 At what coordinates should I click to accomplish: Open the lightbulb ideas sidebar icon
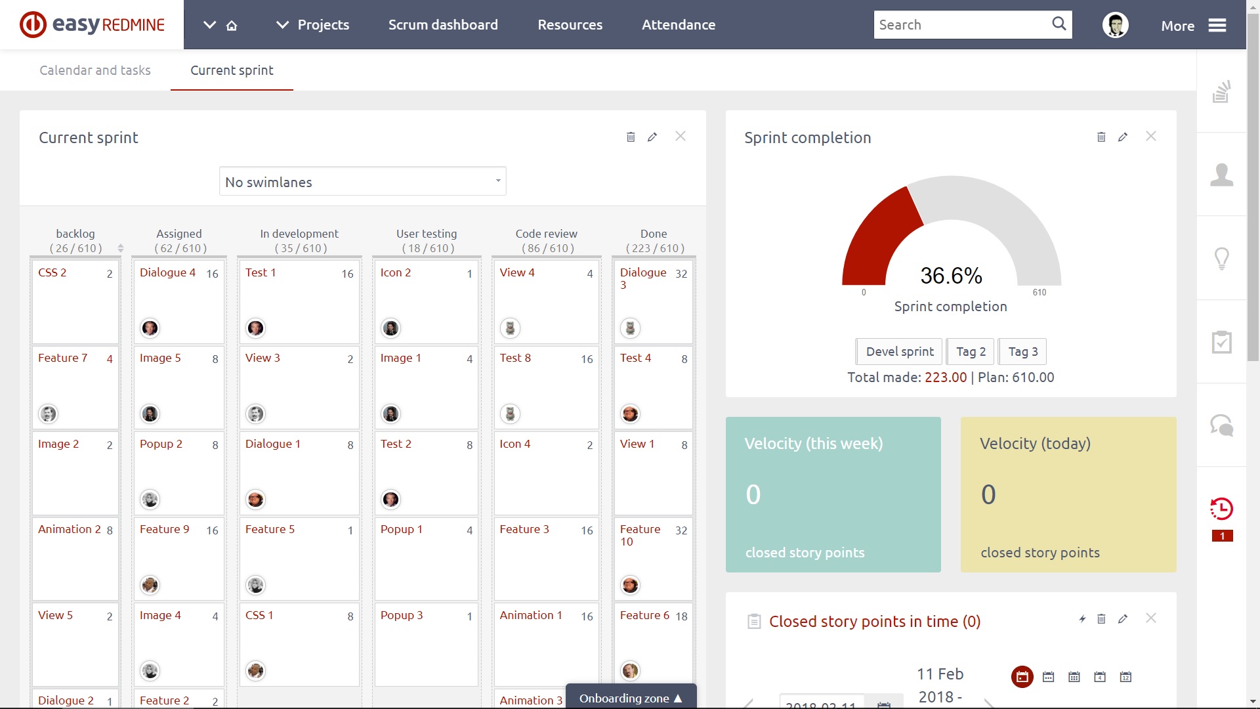tap(1221, 258)
